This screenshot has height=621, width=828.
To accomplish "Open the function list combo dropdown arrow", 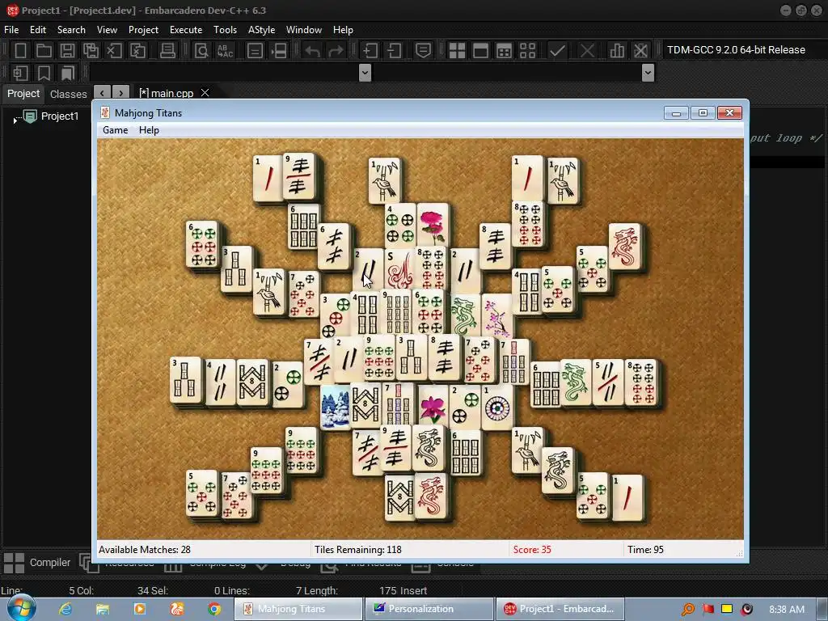I will pos(648,73).
